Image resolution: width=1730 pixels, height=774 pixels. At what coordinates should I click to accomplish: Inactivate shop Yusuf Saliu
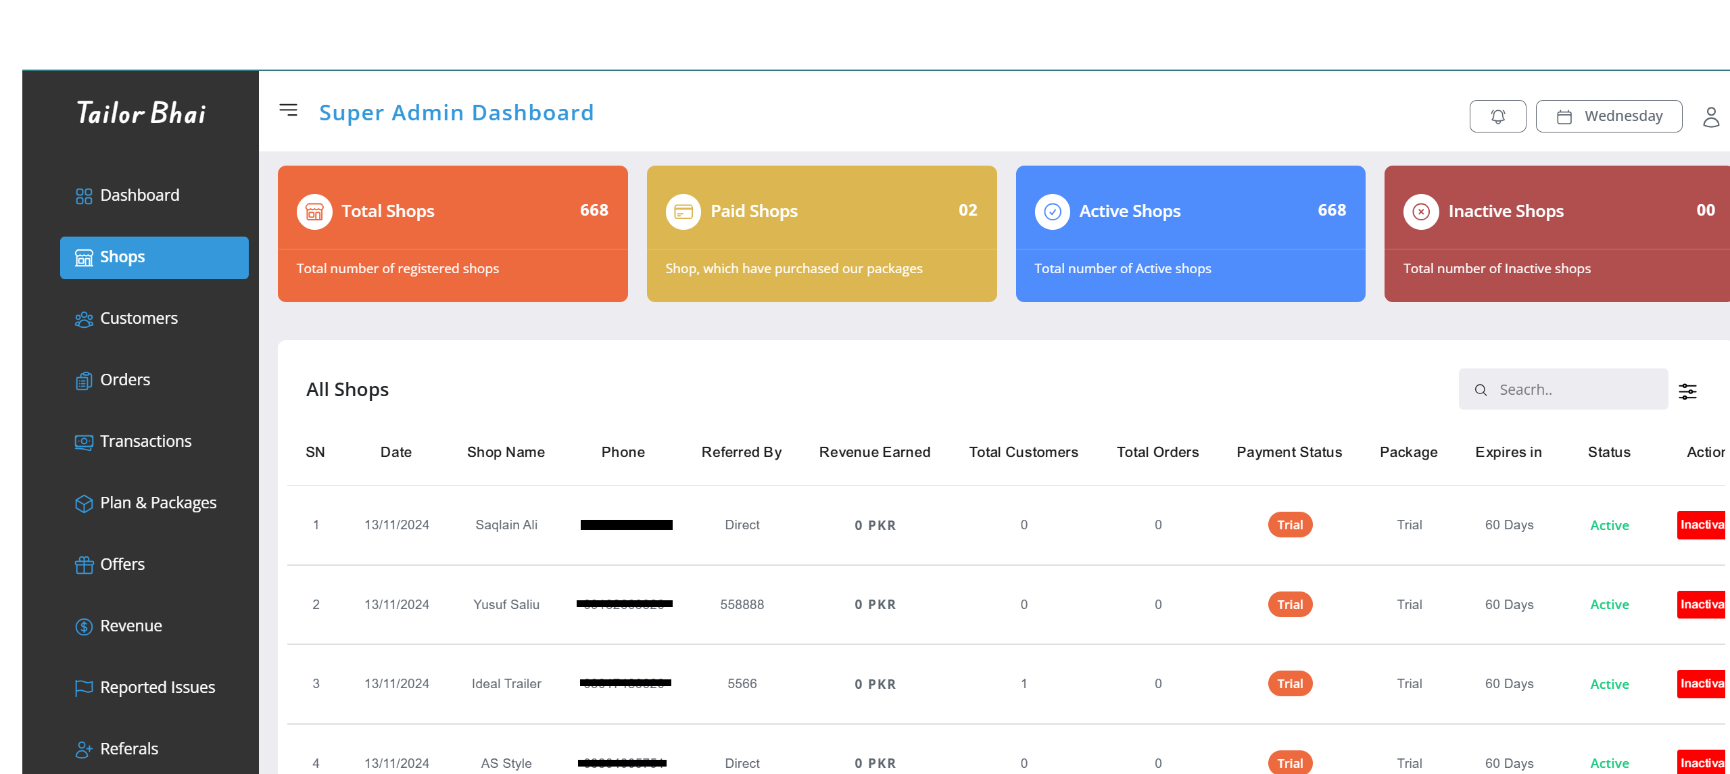coord(1701,604)
